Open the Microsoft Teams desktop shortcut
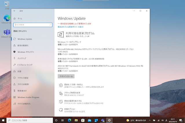Viewport: 185px width, 123px height. [x=6, y=33]
